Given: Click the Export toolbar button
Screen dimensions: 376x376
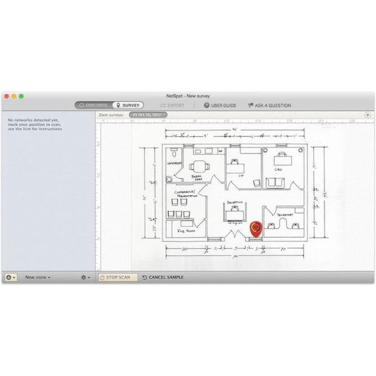Looking at the screenshot, I should (172, 106).
